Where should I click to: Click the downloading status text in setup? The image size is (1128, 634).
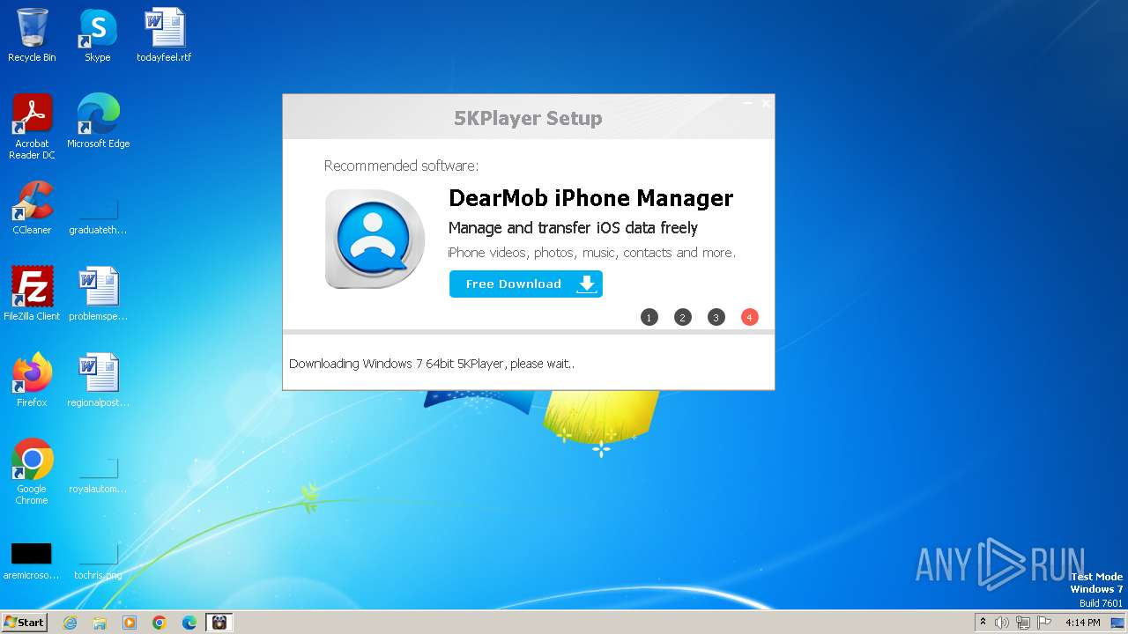point(432,364)
